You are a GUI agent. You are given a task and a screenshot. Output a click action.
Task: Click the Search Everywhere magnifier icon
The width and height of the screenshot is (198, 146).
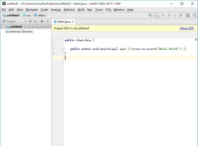click(x=195, y=16)
